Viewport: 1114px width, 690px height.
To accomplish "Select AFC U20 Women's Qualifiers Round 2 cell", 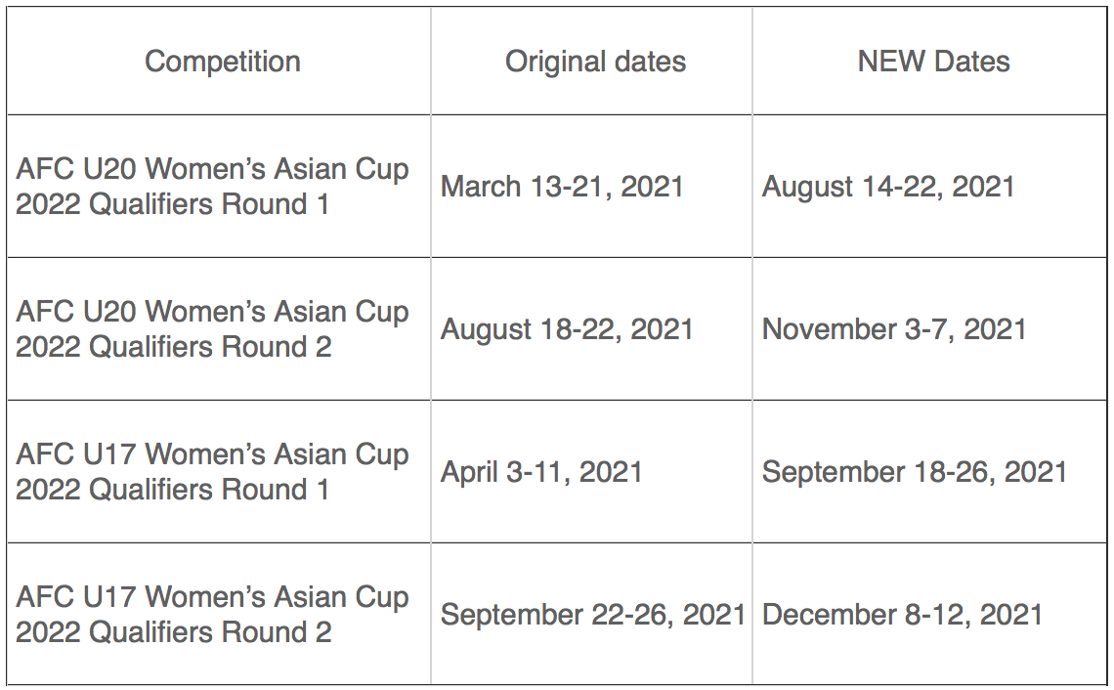I will click(x=219, y=329).
